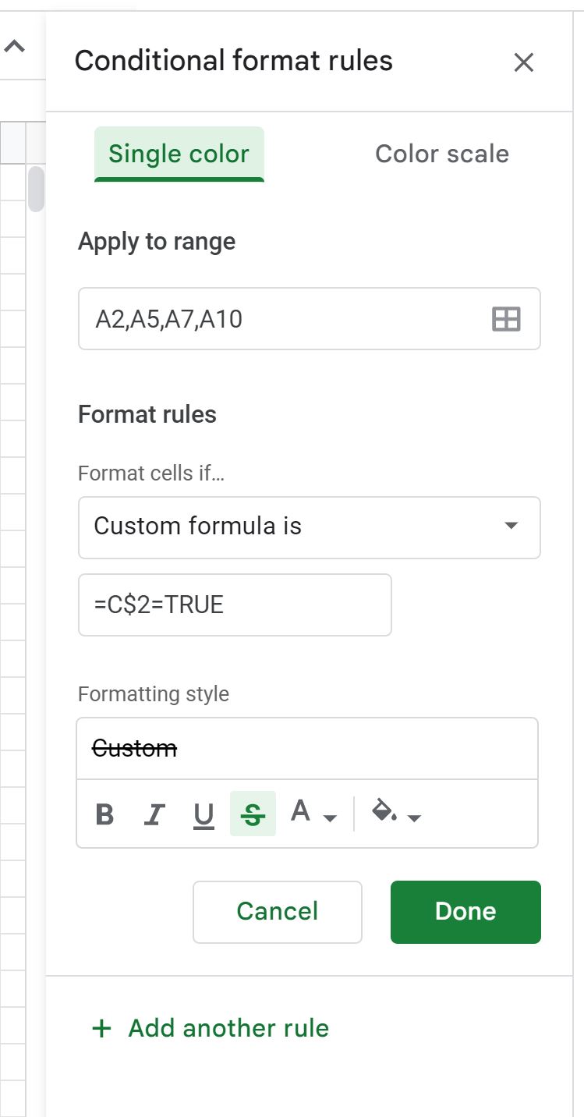Click the Done button
Image resolution: width=584 pixels, height=1117 pixels.
[465, 912]
